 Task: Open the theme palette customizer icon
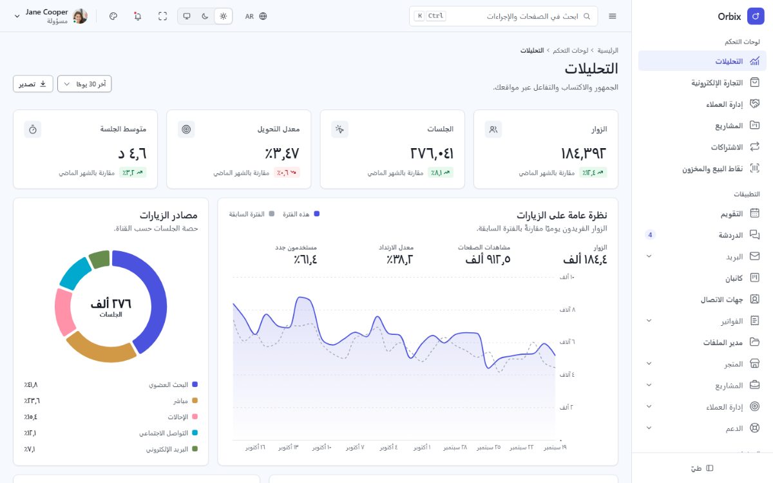point(113,16)
